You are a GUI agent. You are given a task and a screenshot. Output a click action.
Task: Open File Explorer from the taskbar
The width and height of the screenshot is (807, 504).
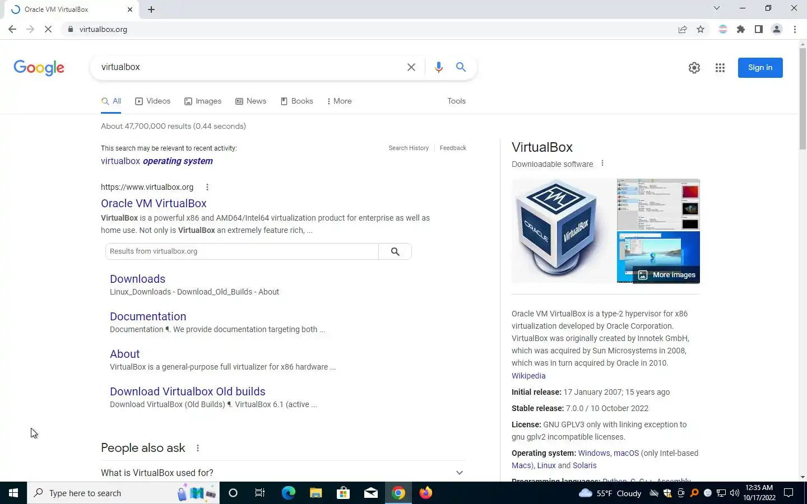316,493
